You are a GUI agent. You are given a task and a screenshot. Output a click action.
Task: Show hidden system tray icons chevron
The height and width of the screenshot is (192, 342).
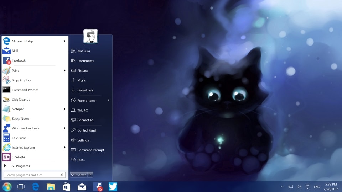[x=282, y=187]
